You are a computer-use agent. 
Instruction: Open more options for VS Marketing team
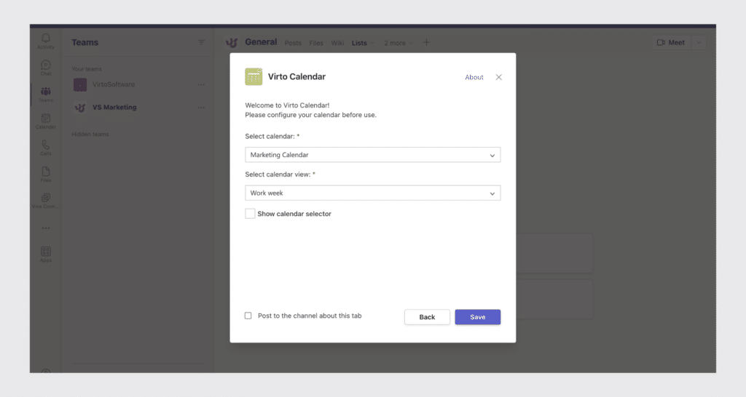point(201,108)
